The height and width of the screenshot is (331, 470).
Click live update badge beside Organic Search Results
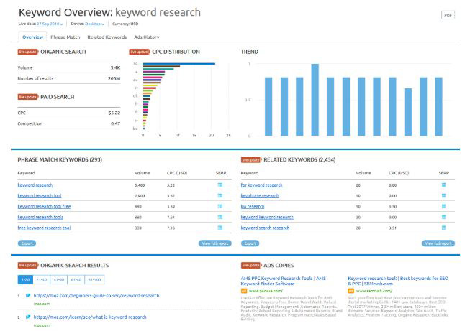[x=28, y=265]
